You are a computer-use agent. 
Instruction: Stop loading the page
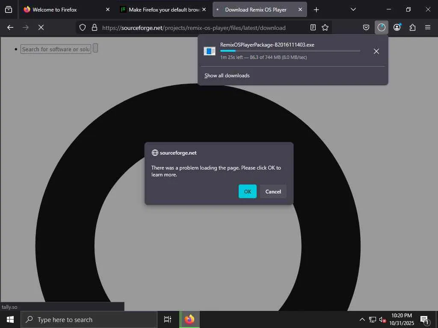point(41,27)
